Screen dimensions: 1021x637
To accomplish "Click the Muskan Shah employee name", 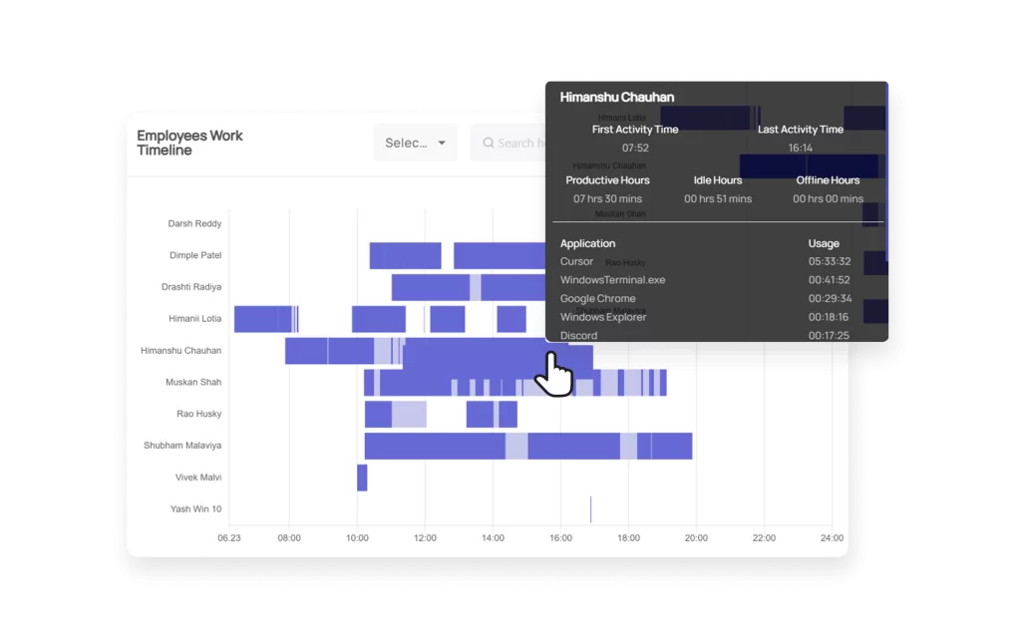I will tap(193, 383).
